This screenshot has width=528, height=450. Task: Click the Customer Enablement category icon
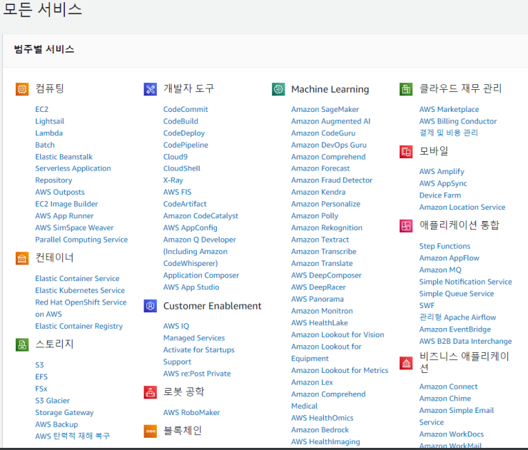pyautogui.click(x=150, y=306)
